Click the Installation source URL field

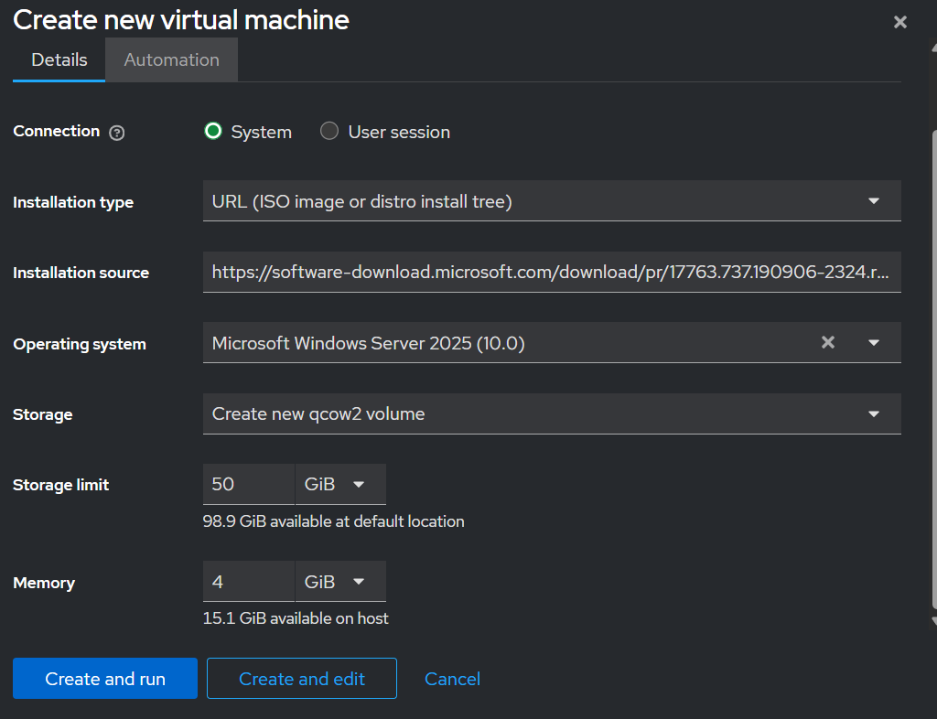551,272
